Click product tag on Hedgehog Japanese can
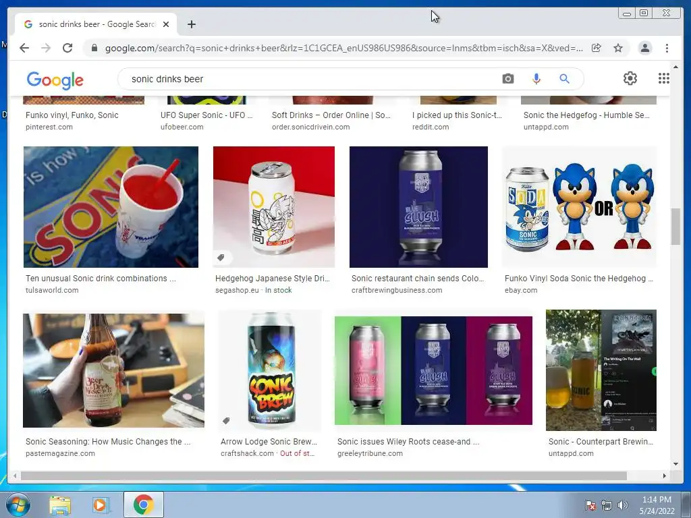The height and width of the screenshot is (518, 691). (x=221, y=258)
